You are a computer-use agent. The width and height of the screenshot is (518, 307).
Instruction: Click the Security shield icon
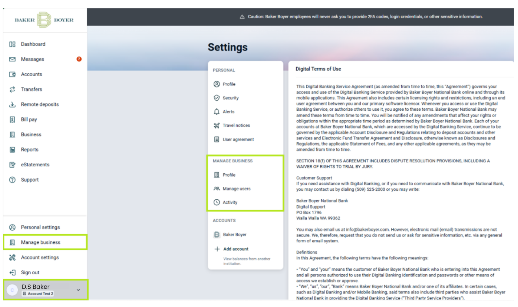tap(217, 98)
